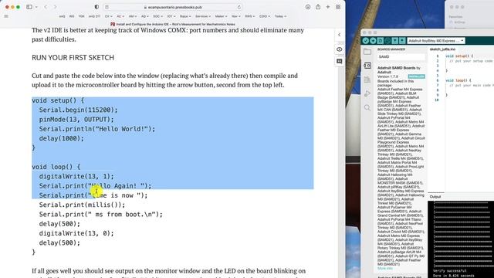Screen dimensions: 494x278
Task: Click the 'BOARDS MANAGER' panel header
Action: [391, 49]
